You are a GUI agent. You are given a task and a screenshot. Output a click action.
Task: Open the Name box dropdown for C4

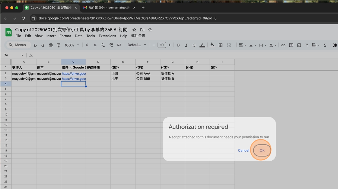click(x=22, y=55)
